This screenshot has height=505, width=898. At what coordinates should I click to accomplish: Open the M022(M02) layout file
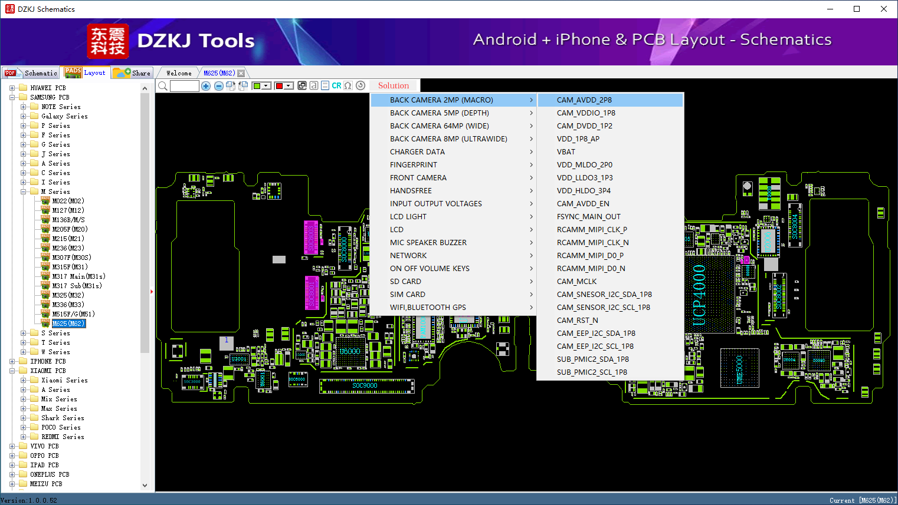(x=68, y=201)
